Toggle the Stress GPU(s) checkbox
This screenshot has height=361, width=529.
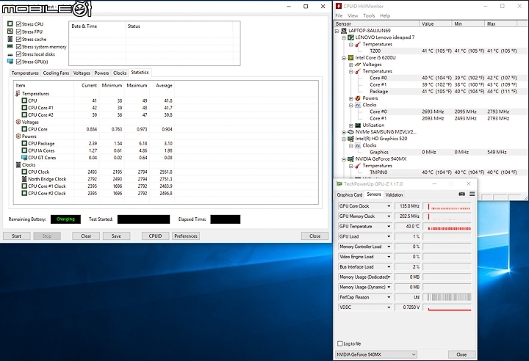pyautogui.click(x=18, y=62)
